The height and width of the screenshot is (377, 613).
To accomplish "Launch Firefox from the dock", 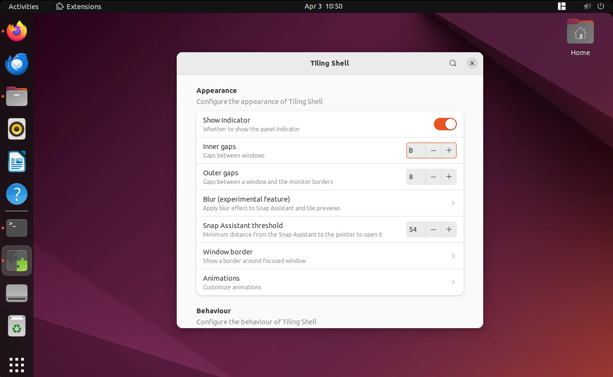I will click(x=17, y=31).
